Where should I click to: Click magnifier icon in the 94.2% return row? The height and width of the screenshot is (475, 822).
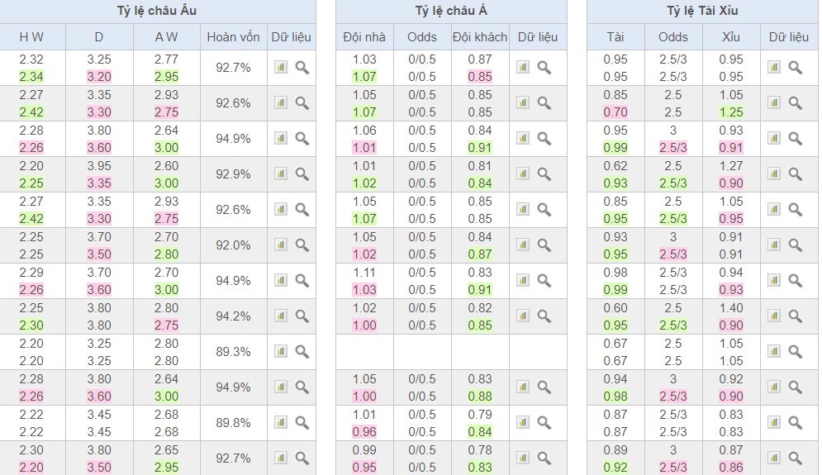coord(302,316)
